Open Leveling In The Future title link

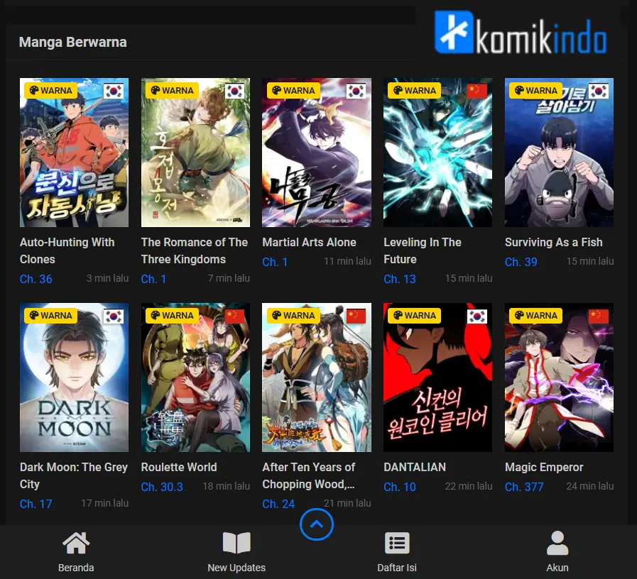pyautogui.click(x=422, y=250)
